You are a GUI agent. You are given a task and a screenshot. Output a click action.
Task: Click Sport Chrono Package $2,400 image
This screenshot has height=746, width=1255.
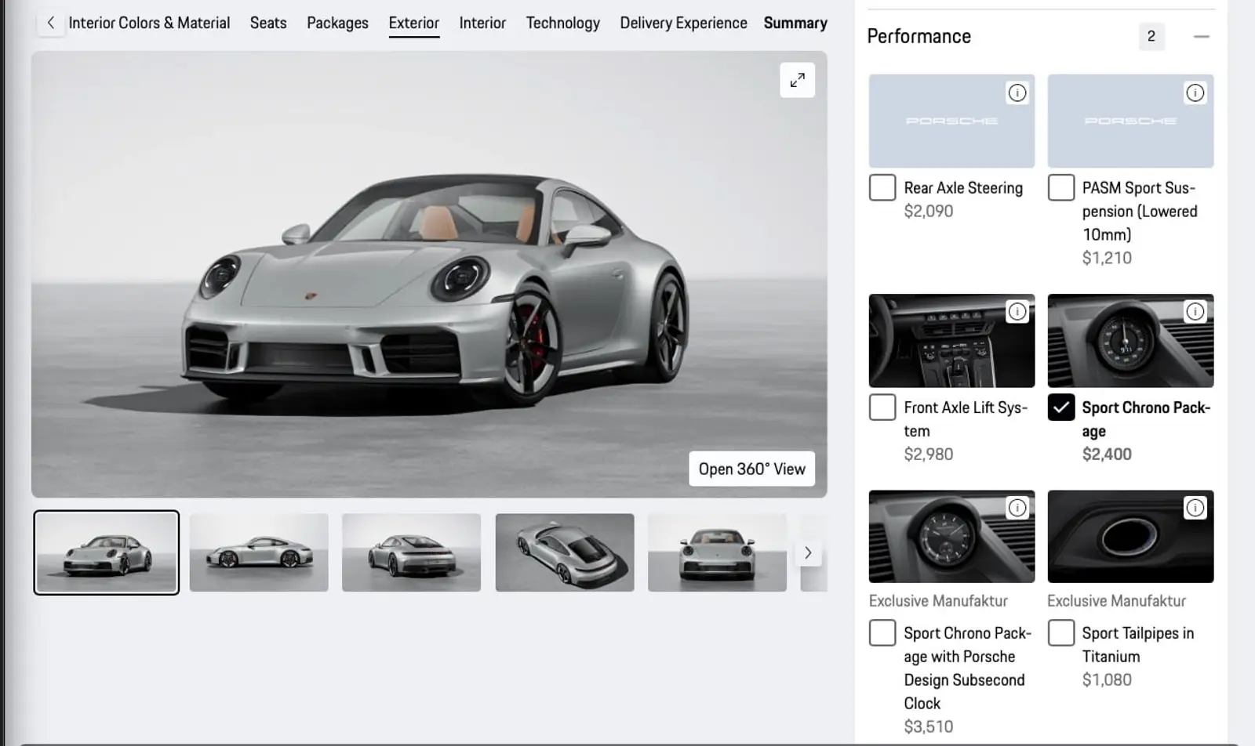click(x=1130, y=340)
